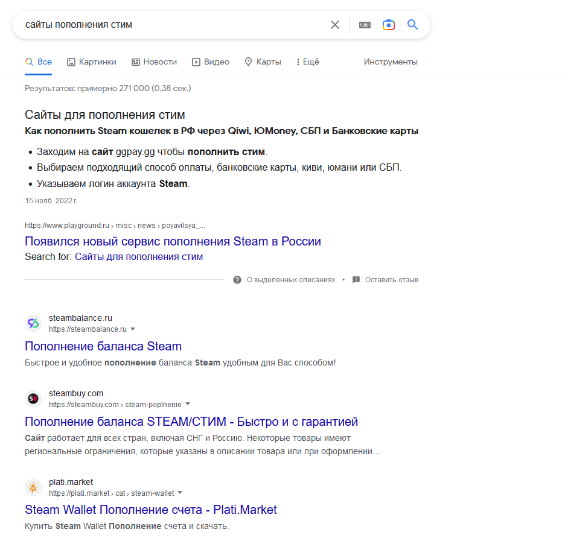
Task: Expand dropdown arrow next to steambalance.ru URL
Action: pos(133,329)
